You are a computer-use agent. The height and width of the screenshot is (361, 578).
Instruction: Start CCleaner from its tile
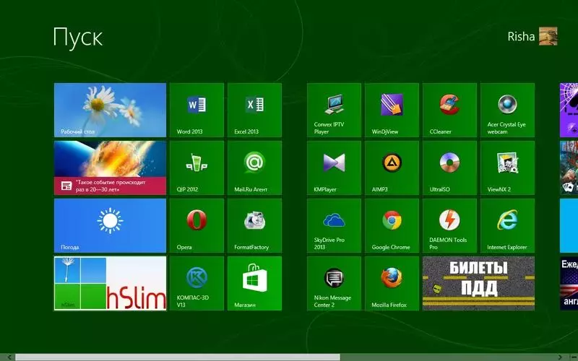tap(449, 110)
